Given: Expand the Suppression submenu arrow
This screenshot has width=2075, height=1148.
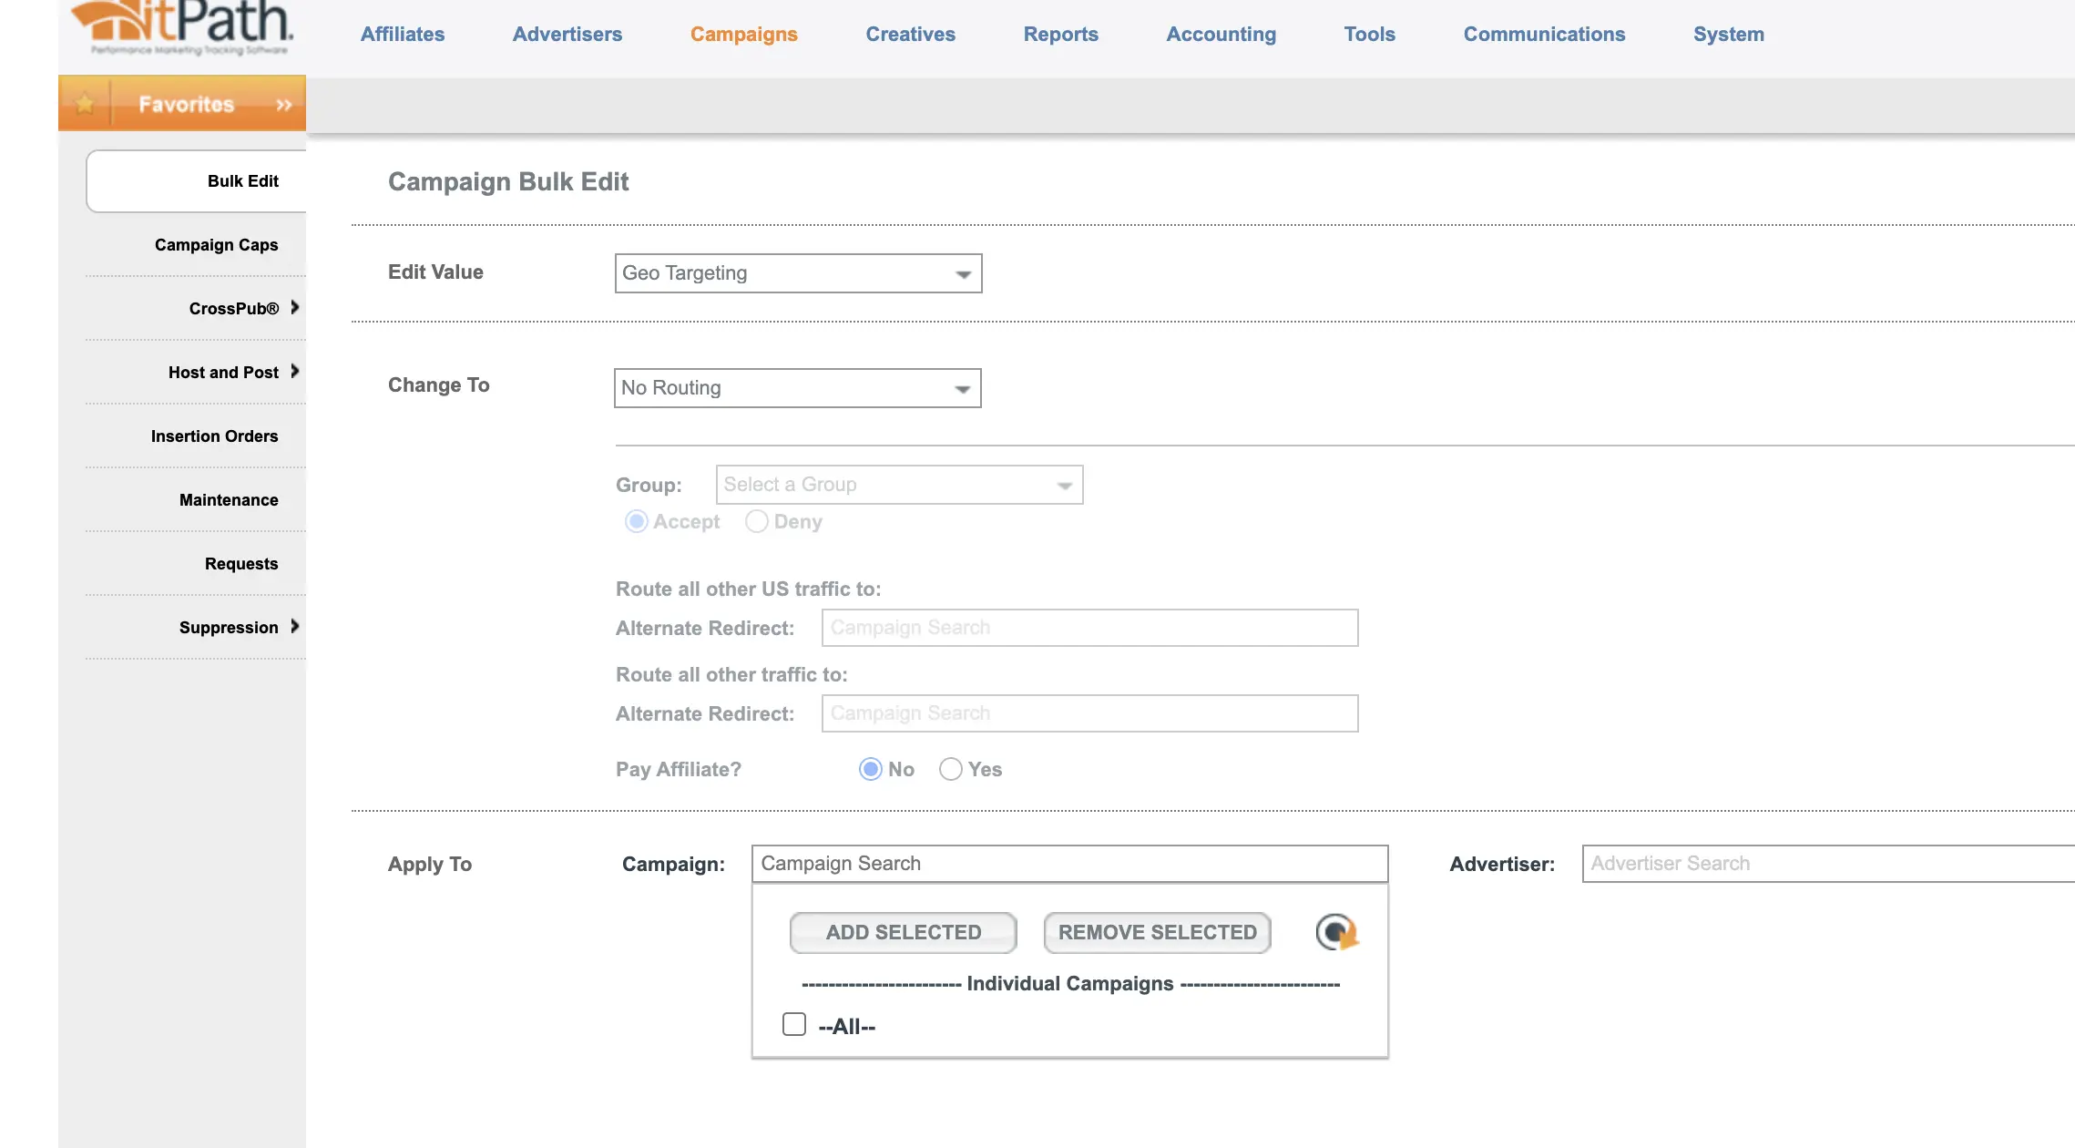Looking at the screenshot, I should (294, 627).
